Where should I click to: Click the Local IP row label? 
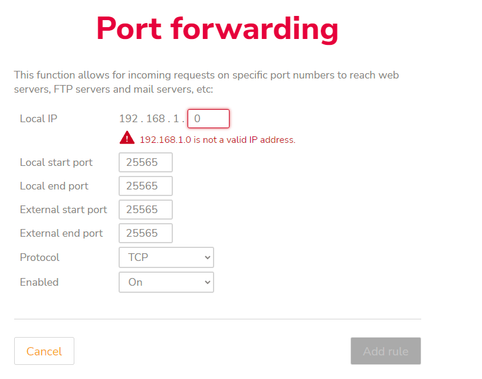pos(38,118)
